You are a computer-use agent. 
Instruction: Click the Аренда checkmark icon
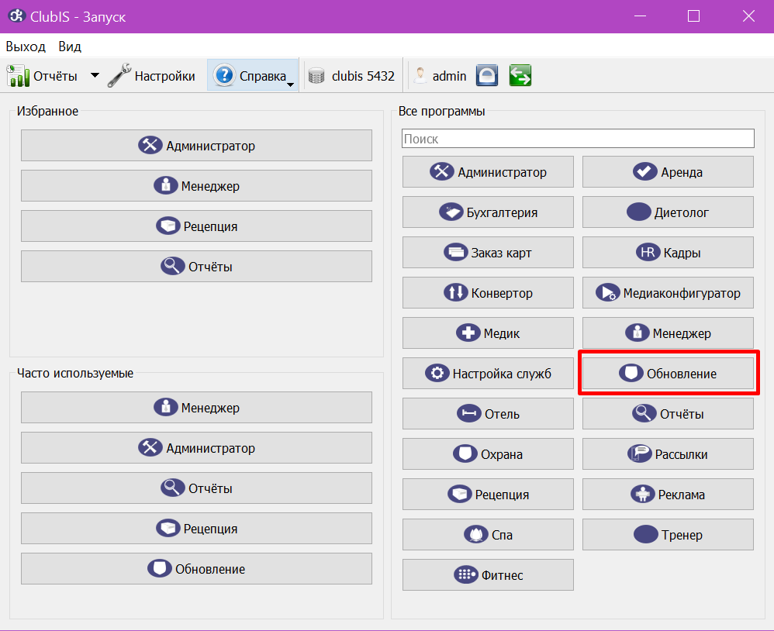644,171
